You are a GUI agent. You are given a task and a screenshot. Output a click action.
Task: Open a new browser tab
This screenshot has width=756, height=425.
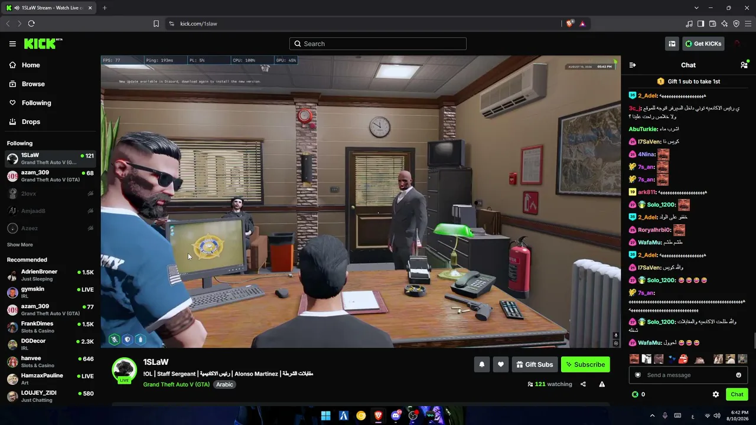pos(105,8)
